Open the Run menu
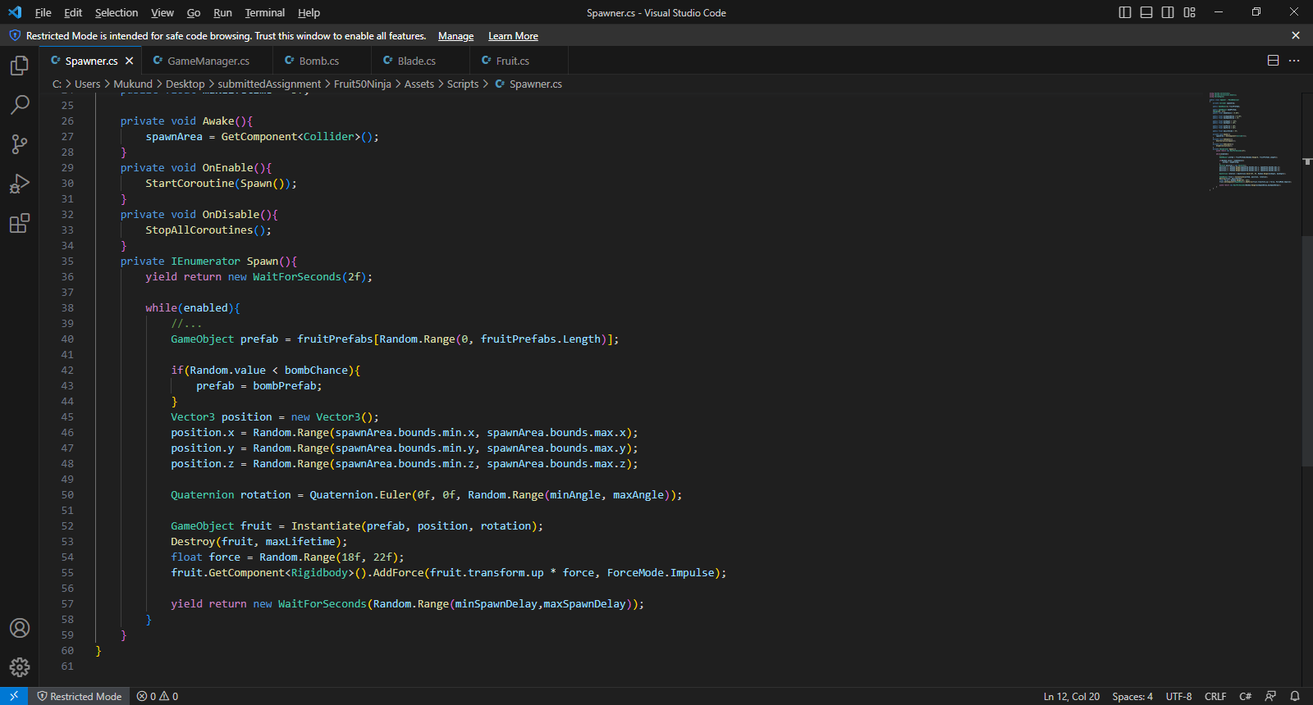 click(x=222, y=12)
